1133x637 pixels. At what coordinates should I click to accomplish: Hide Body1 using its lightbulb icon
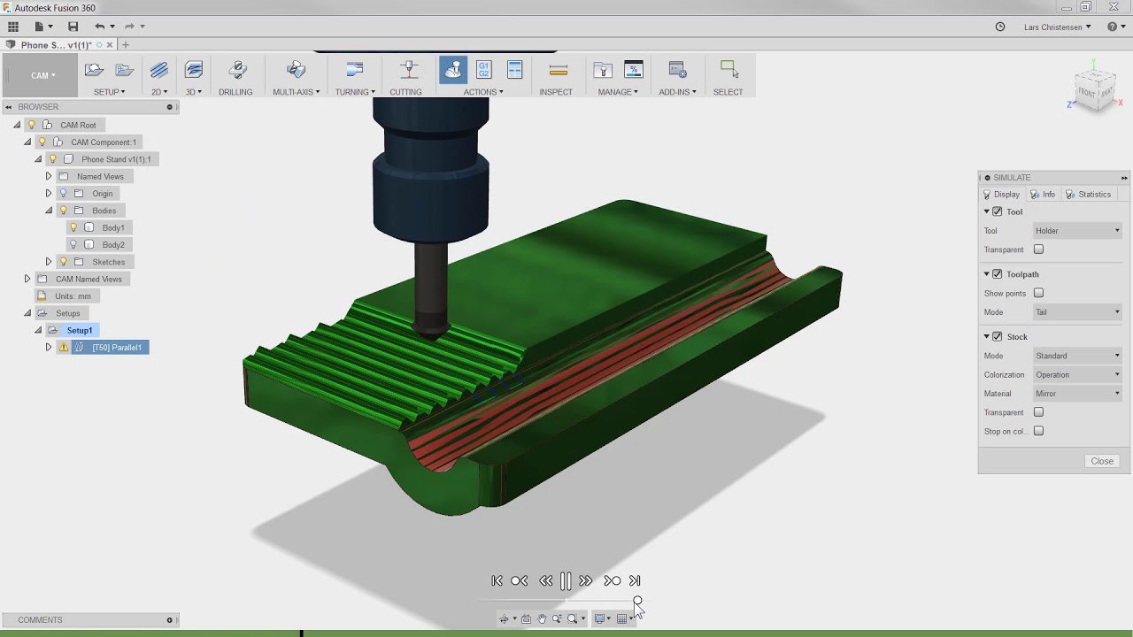click(73, 227)
